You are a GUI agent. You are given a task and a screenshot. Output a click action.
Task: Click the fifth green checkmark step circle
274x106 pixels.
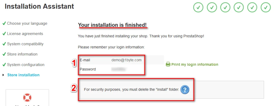pos(252,8)
